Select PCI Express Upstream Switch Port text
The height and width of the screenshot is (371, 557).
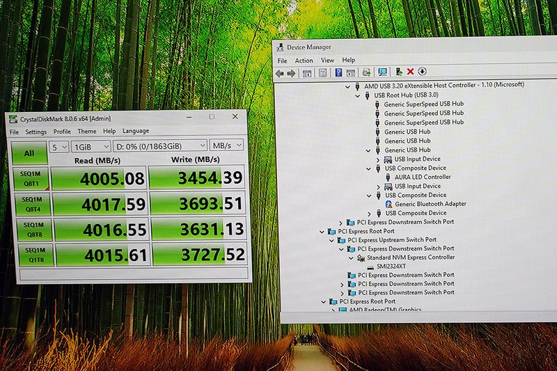coord(392,240)
